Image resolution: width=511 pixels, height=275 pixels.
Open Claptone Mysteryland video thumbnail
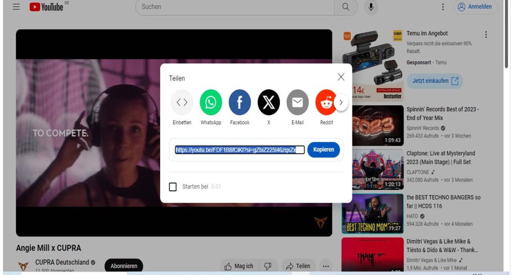(372, 170)
